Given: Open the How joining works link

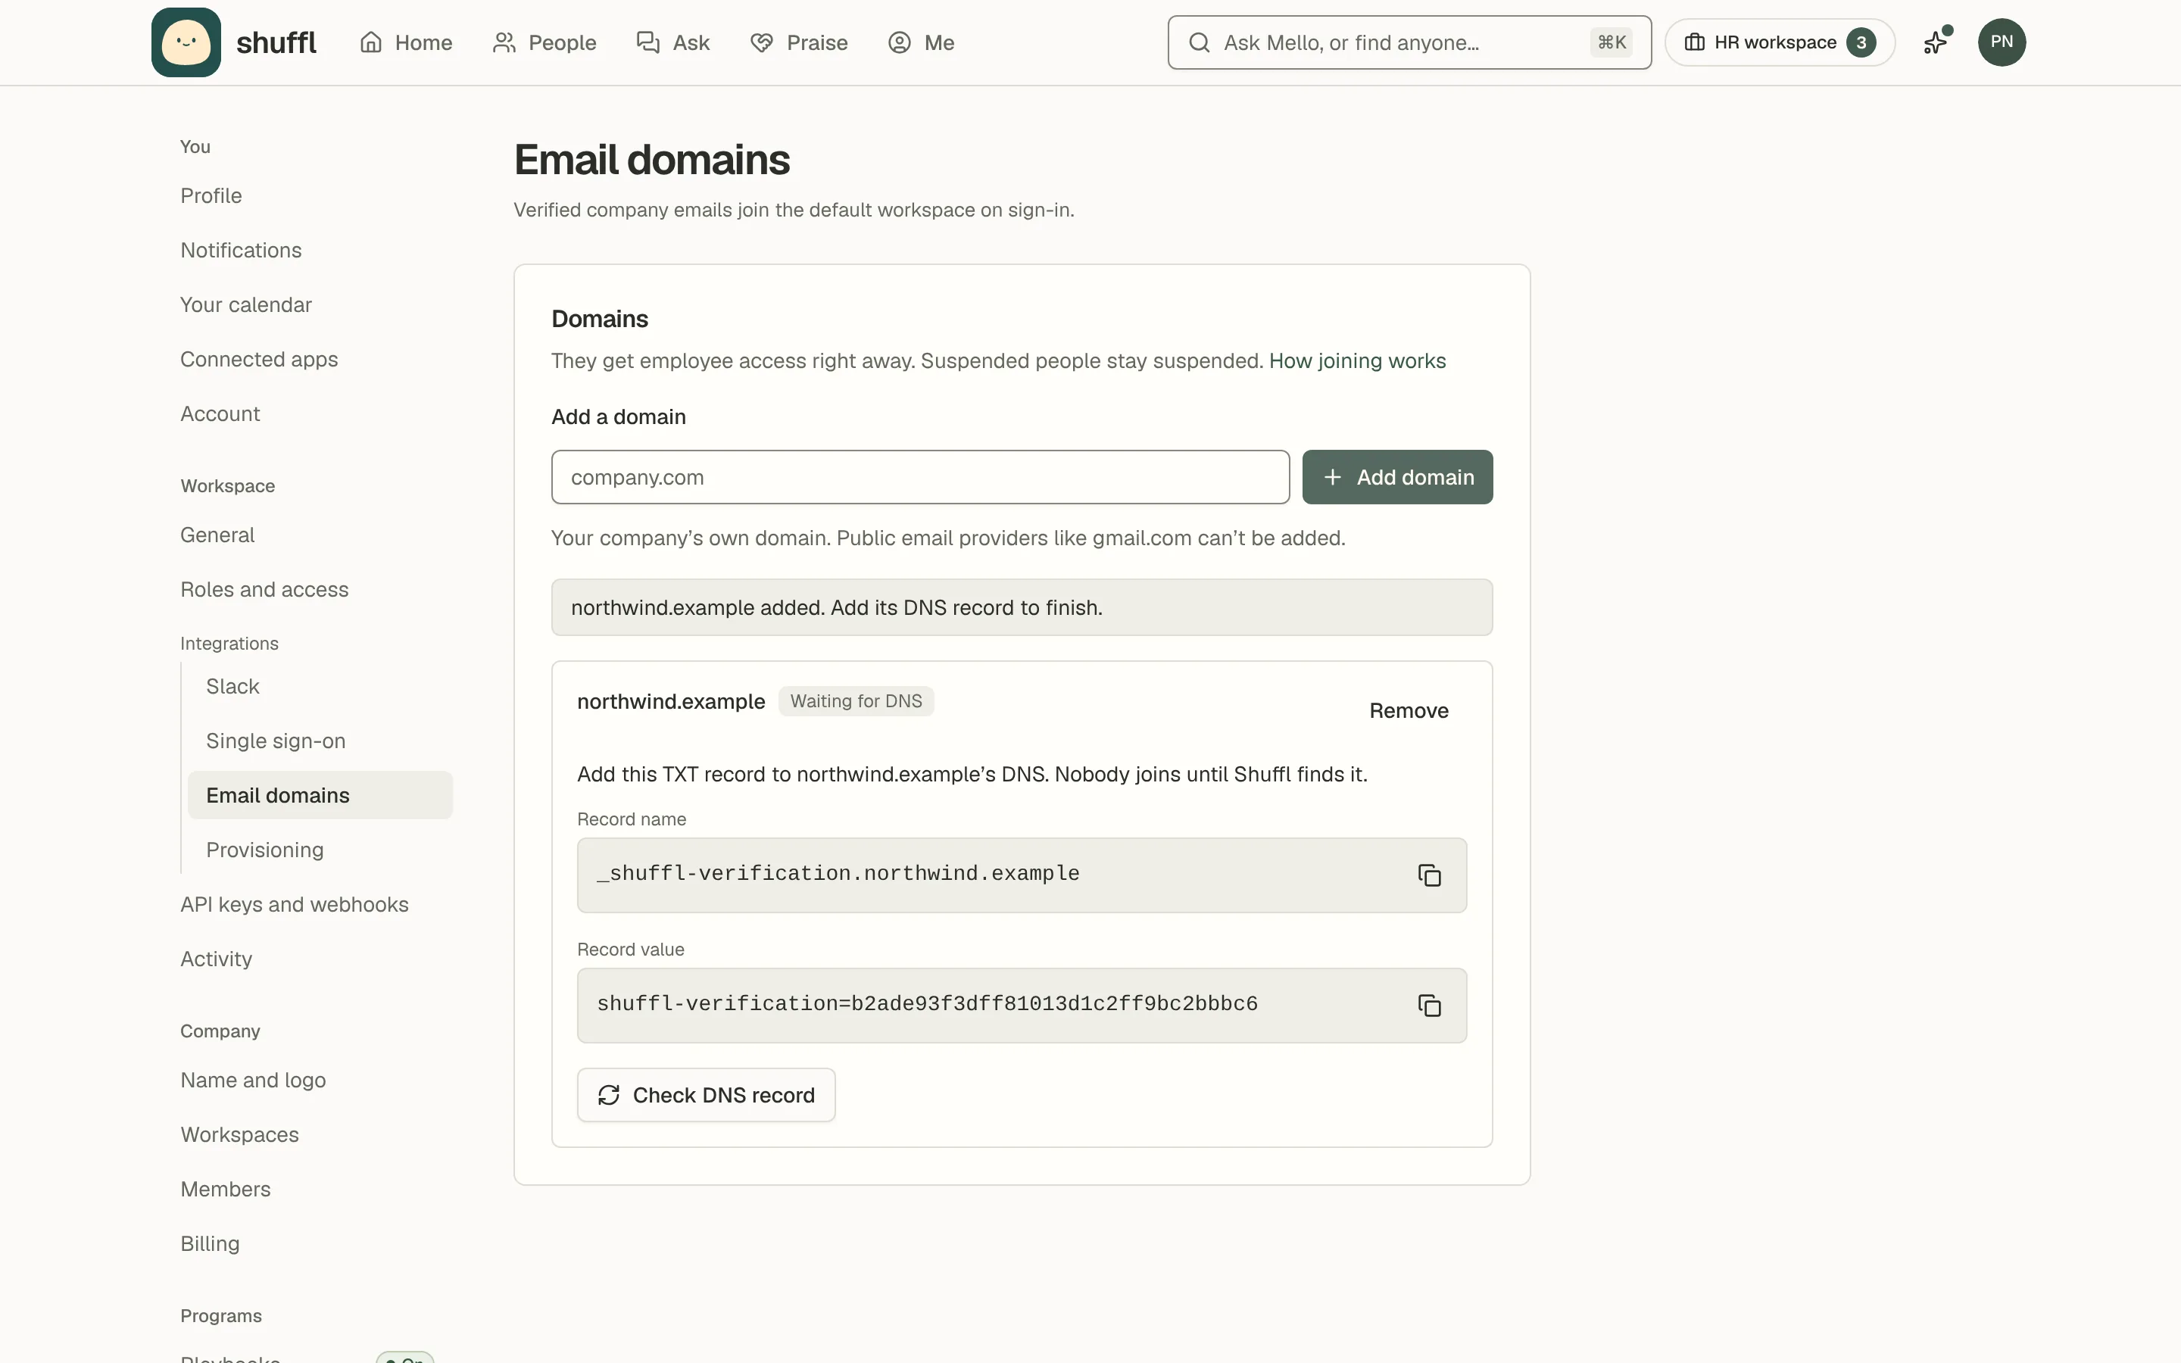Looking at the screenshot, I should click(1357, 360).
